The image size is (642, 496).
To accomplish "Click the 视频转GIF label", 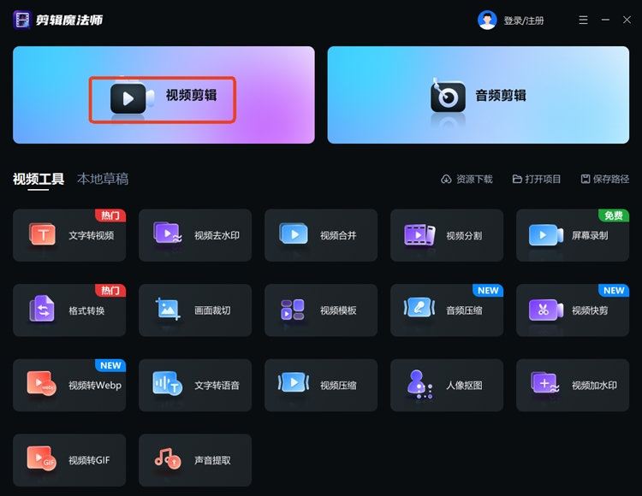I will pos(89,460).
